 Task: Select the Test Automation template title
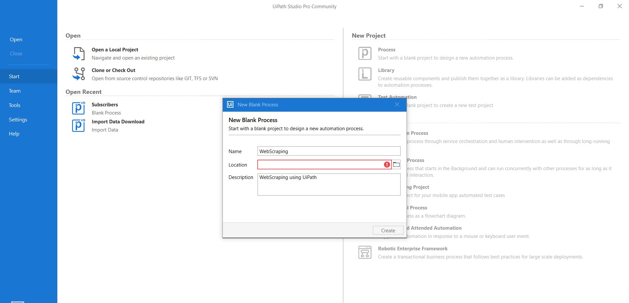(x=397, y=97)
